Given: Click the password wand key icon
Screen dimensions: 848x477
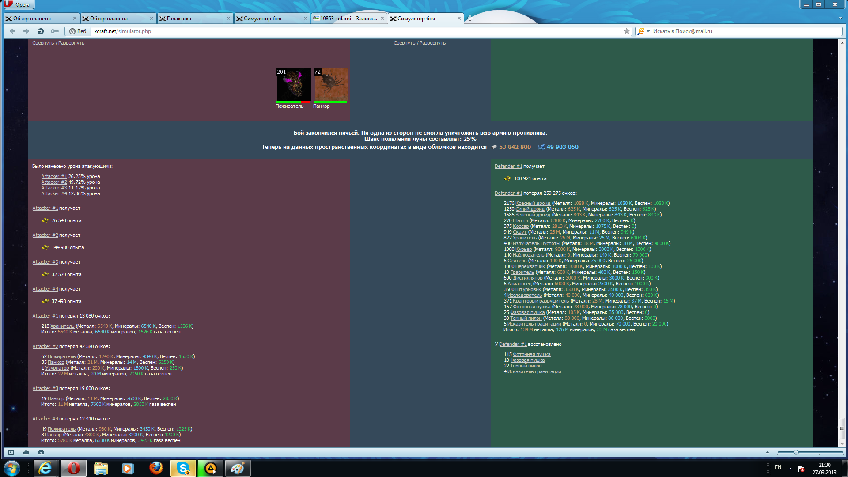Looking at the screenshot, I should (55, 31).
